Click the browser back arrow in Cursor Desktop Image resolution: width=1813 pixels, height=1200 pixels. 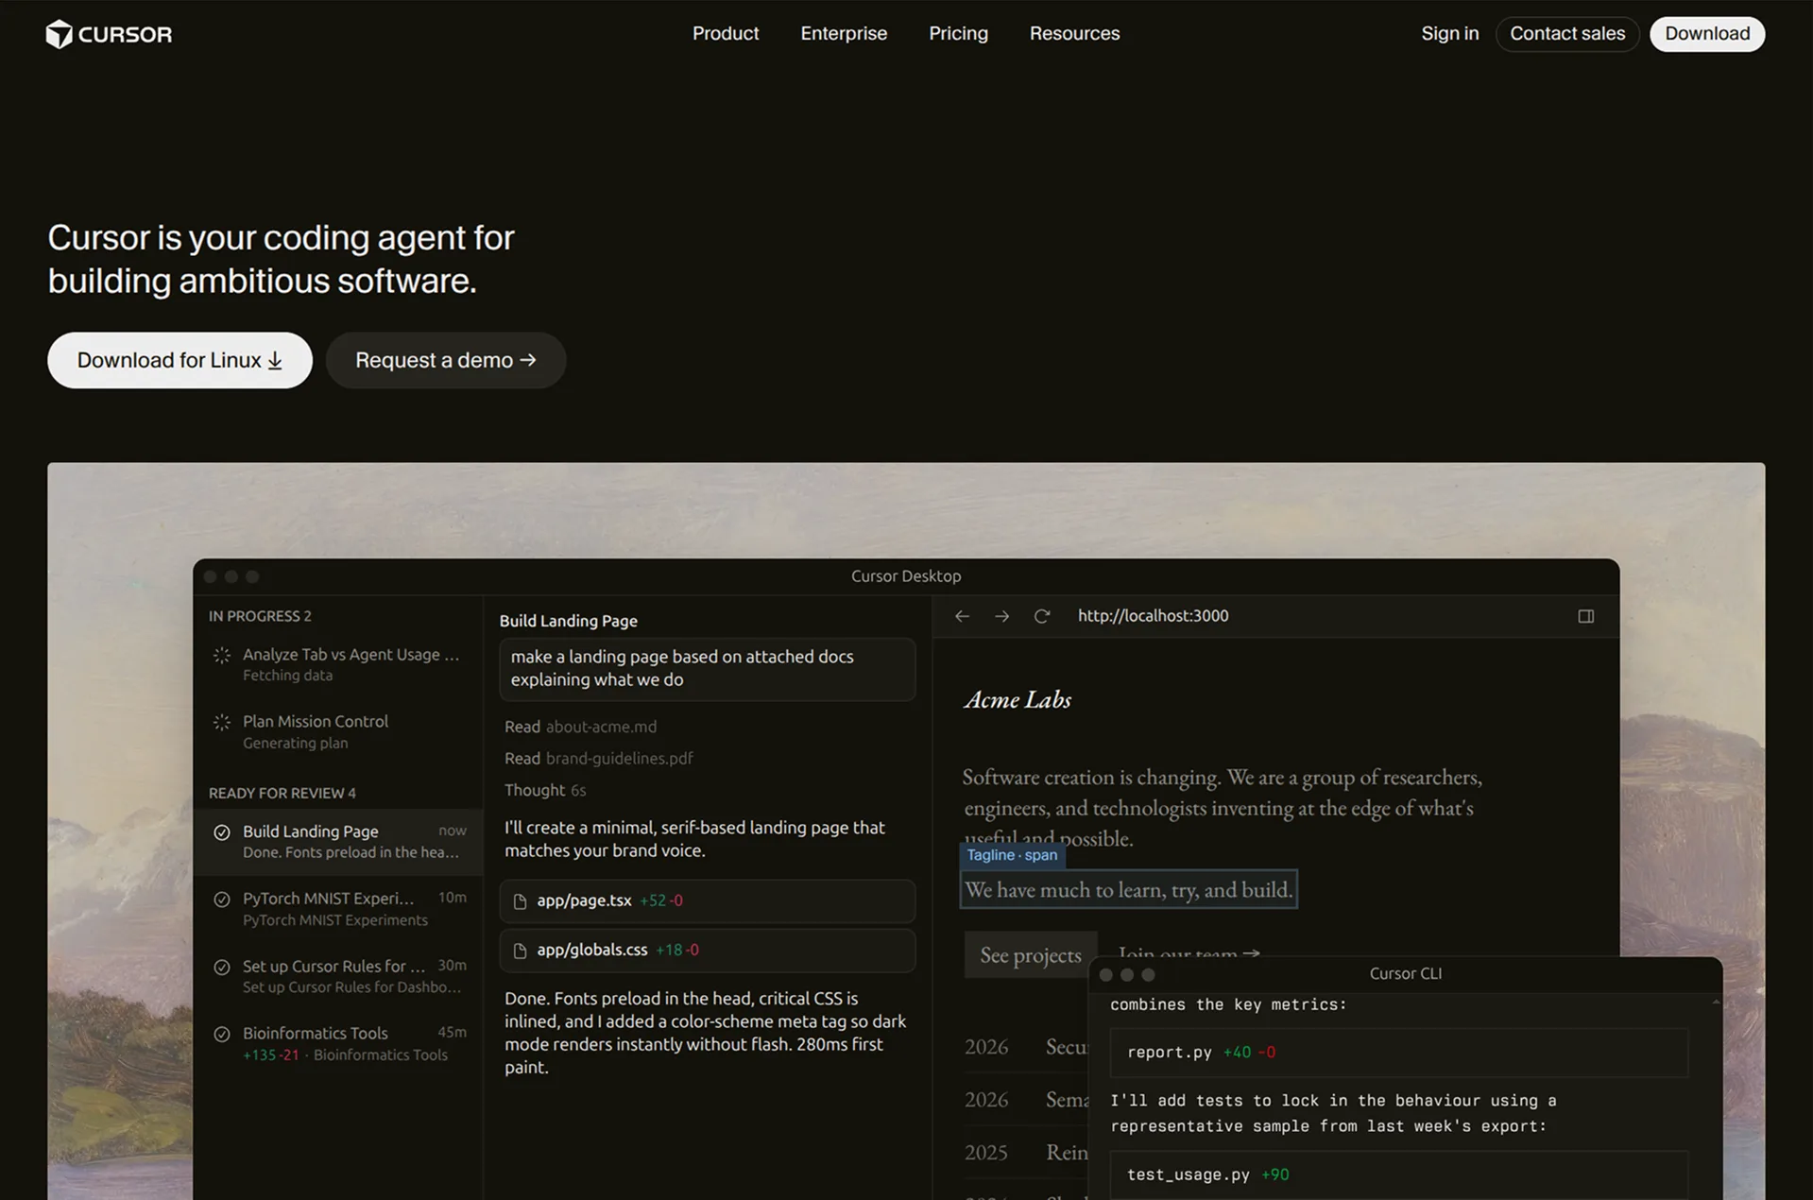[x=962, y=616]
